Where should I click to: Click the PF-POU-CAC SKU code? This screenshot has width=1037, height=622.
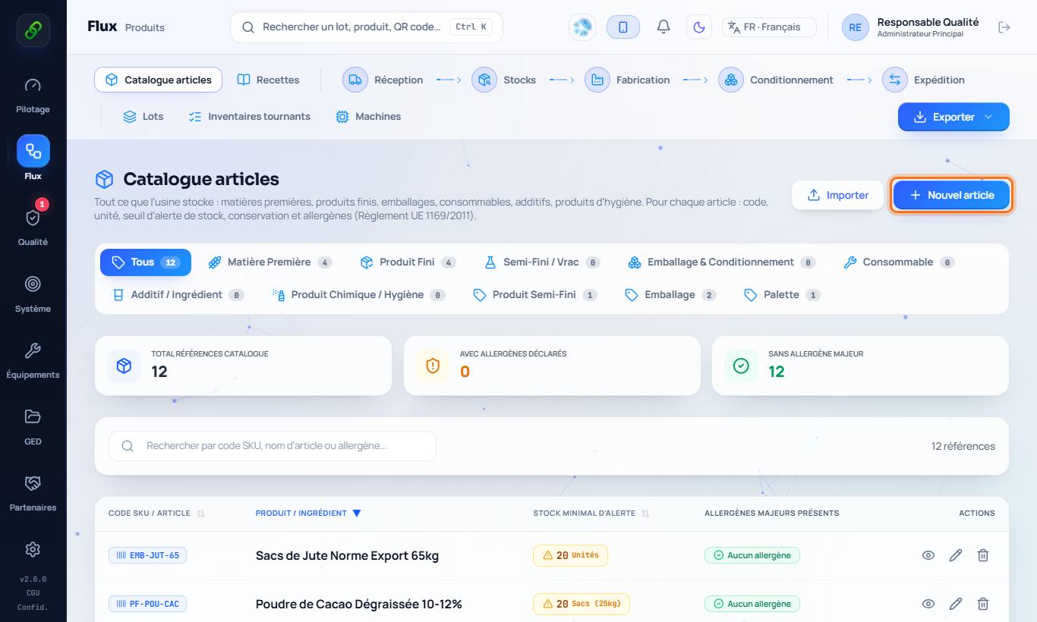pos(147,604)
